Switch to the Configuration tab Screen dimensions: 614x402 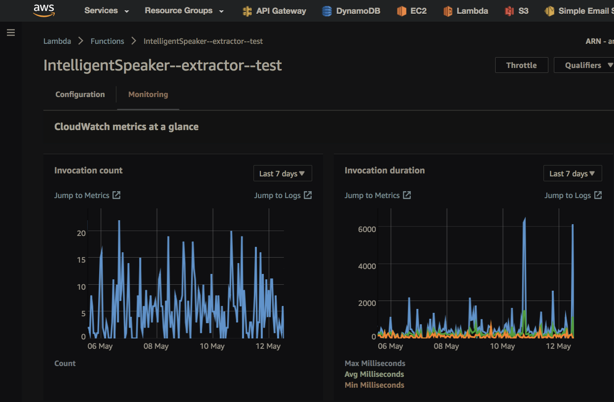click(80, 95)
